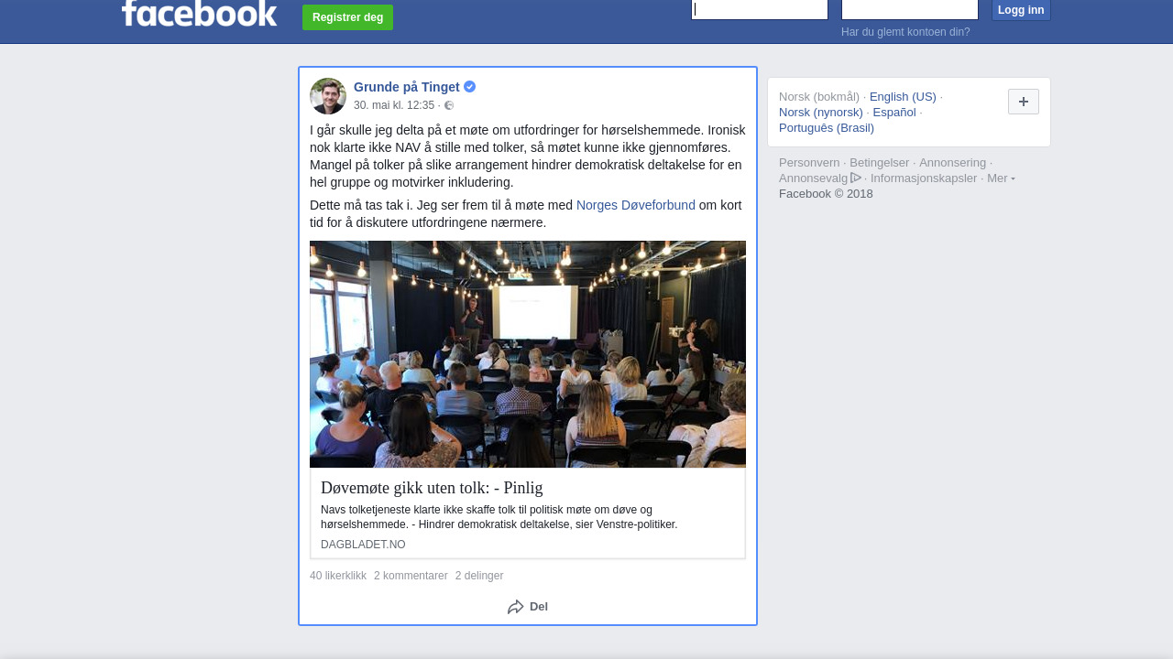Open article headline Døvemøte gikk uten tolk
This screenshot has width=1173, height=659.
(x=432, y=488)
